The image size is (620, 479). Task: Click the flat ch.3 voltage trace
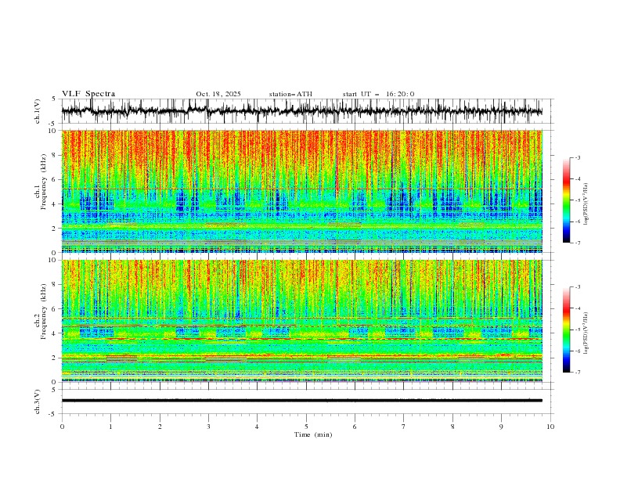[x=301, y=401]
